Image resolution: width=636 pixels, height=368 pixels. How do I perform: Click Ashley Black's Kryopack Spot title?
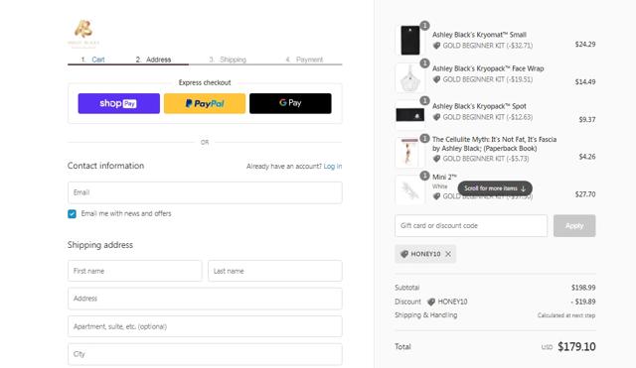point(479,106)
